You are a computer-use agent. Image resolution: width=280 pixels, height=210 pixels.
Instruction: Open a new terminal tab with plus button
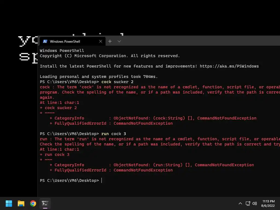(110, 42)
